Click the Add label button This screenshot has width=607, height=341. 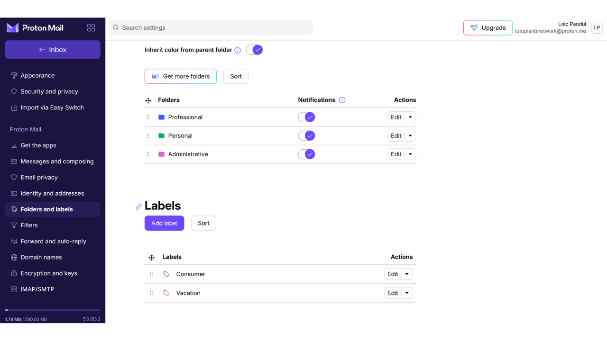tap(164, 223)
